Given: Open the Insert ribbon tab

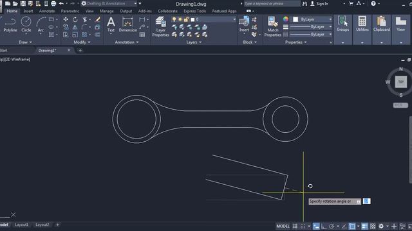Looking at the screenshot, I should 28,12.
